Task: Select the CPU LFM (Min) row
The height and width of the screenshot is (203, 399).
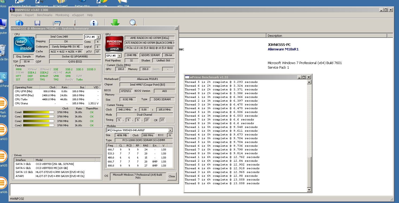Action: click(57, 91)
